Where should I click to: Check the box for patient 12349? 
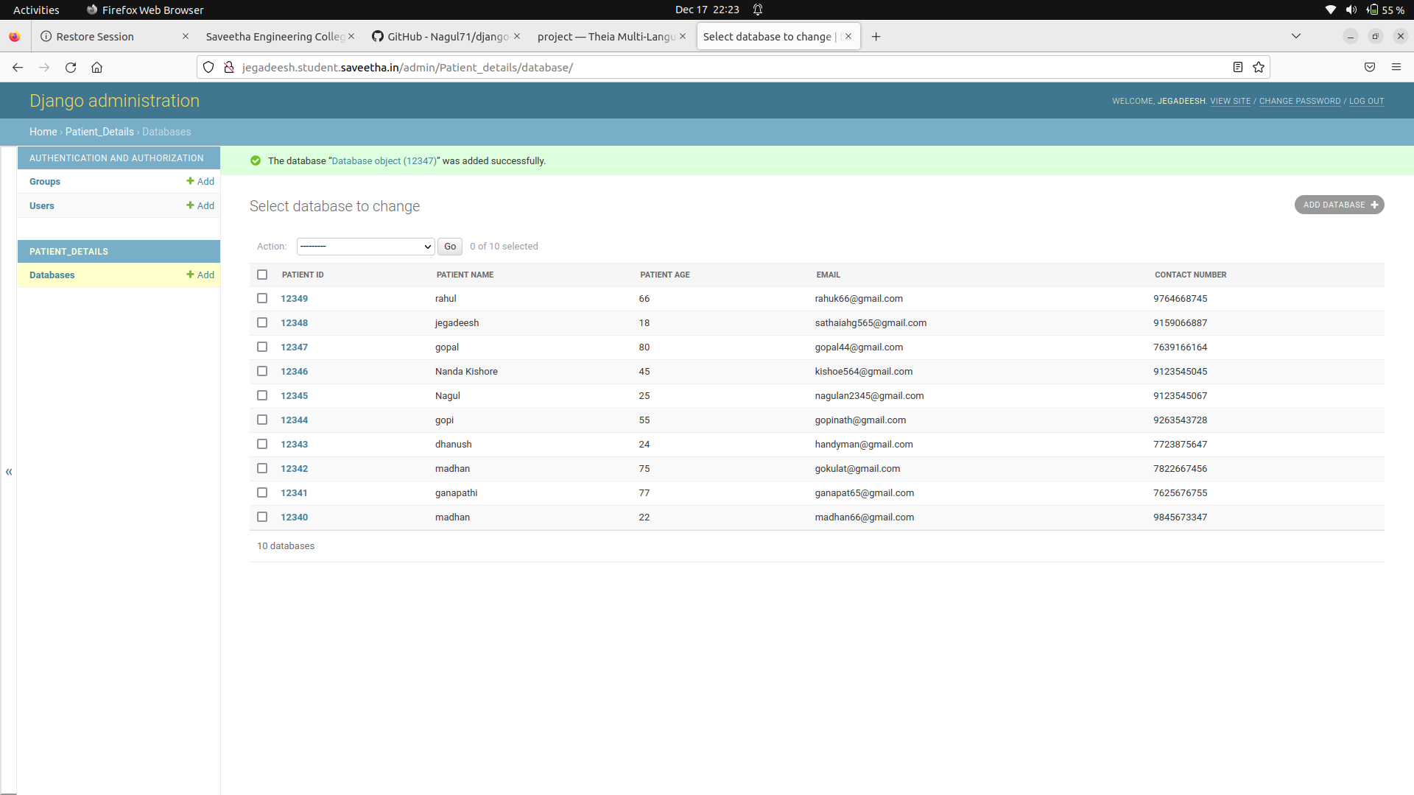click(262, 298)
